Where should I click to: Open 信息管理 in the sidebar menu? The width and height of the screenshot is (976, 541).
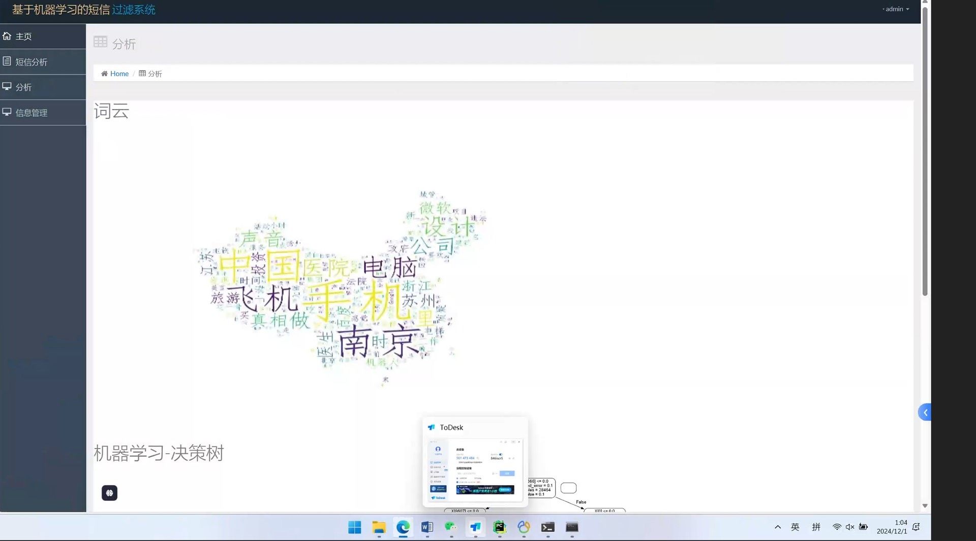(31, 113)
